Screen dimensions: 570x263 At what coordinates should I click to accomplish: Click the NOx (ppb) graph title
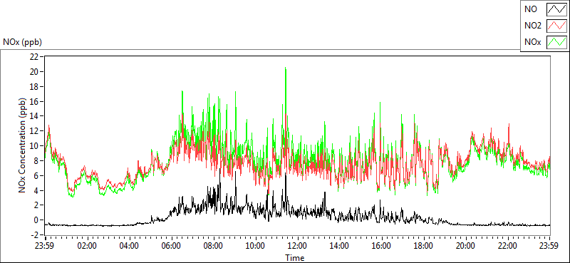click(22, 42)
